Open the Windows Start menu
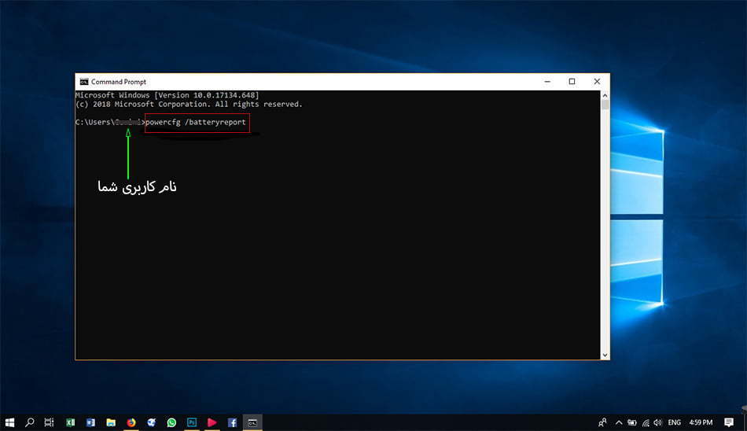 click(x=9, y=422)
